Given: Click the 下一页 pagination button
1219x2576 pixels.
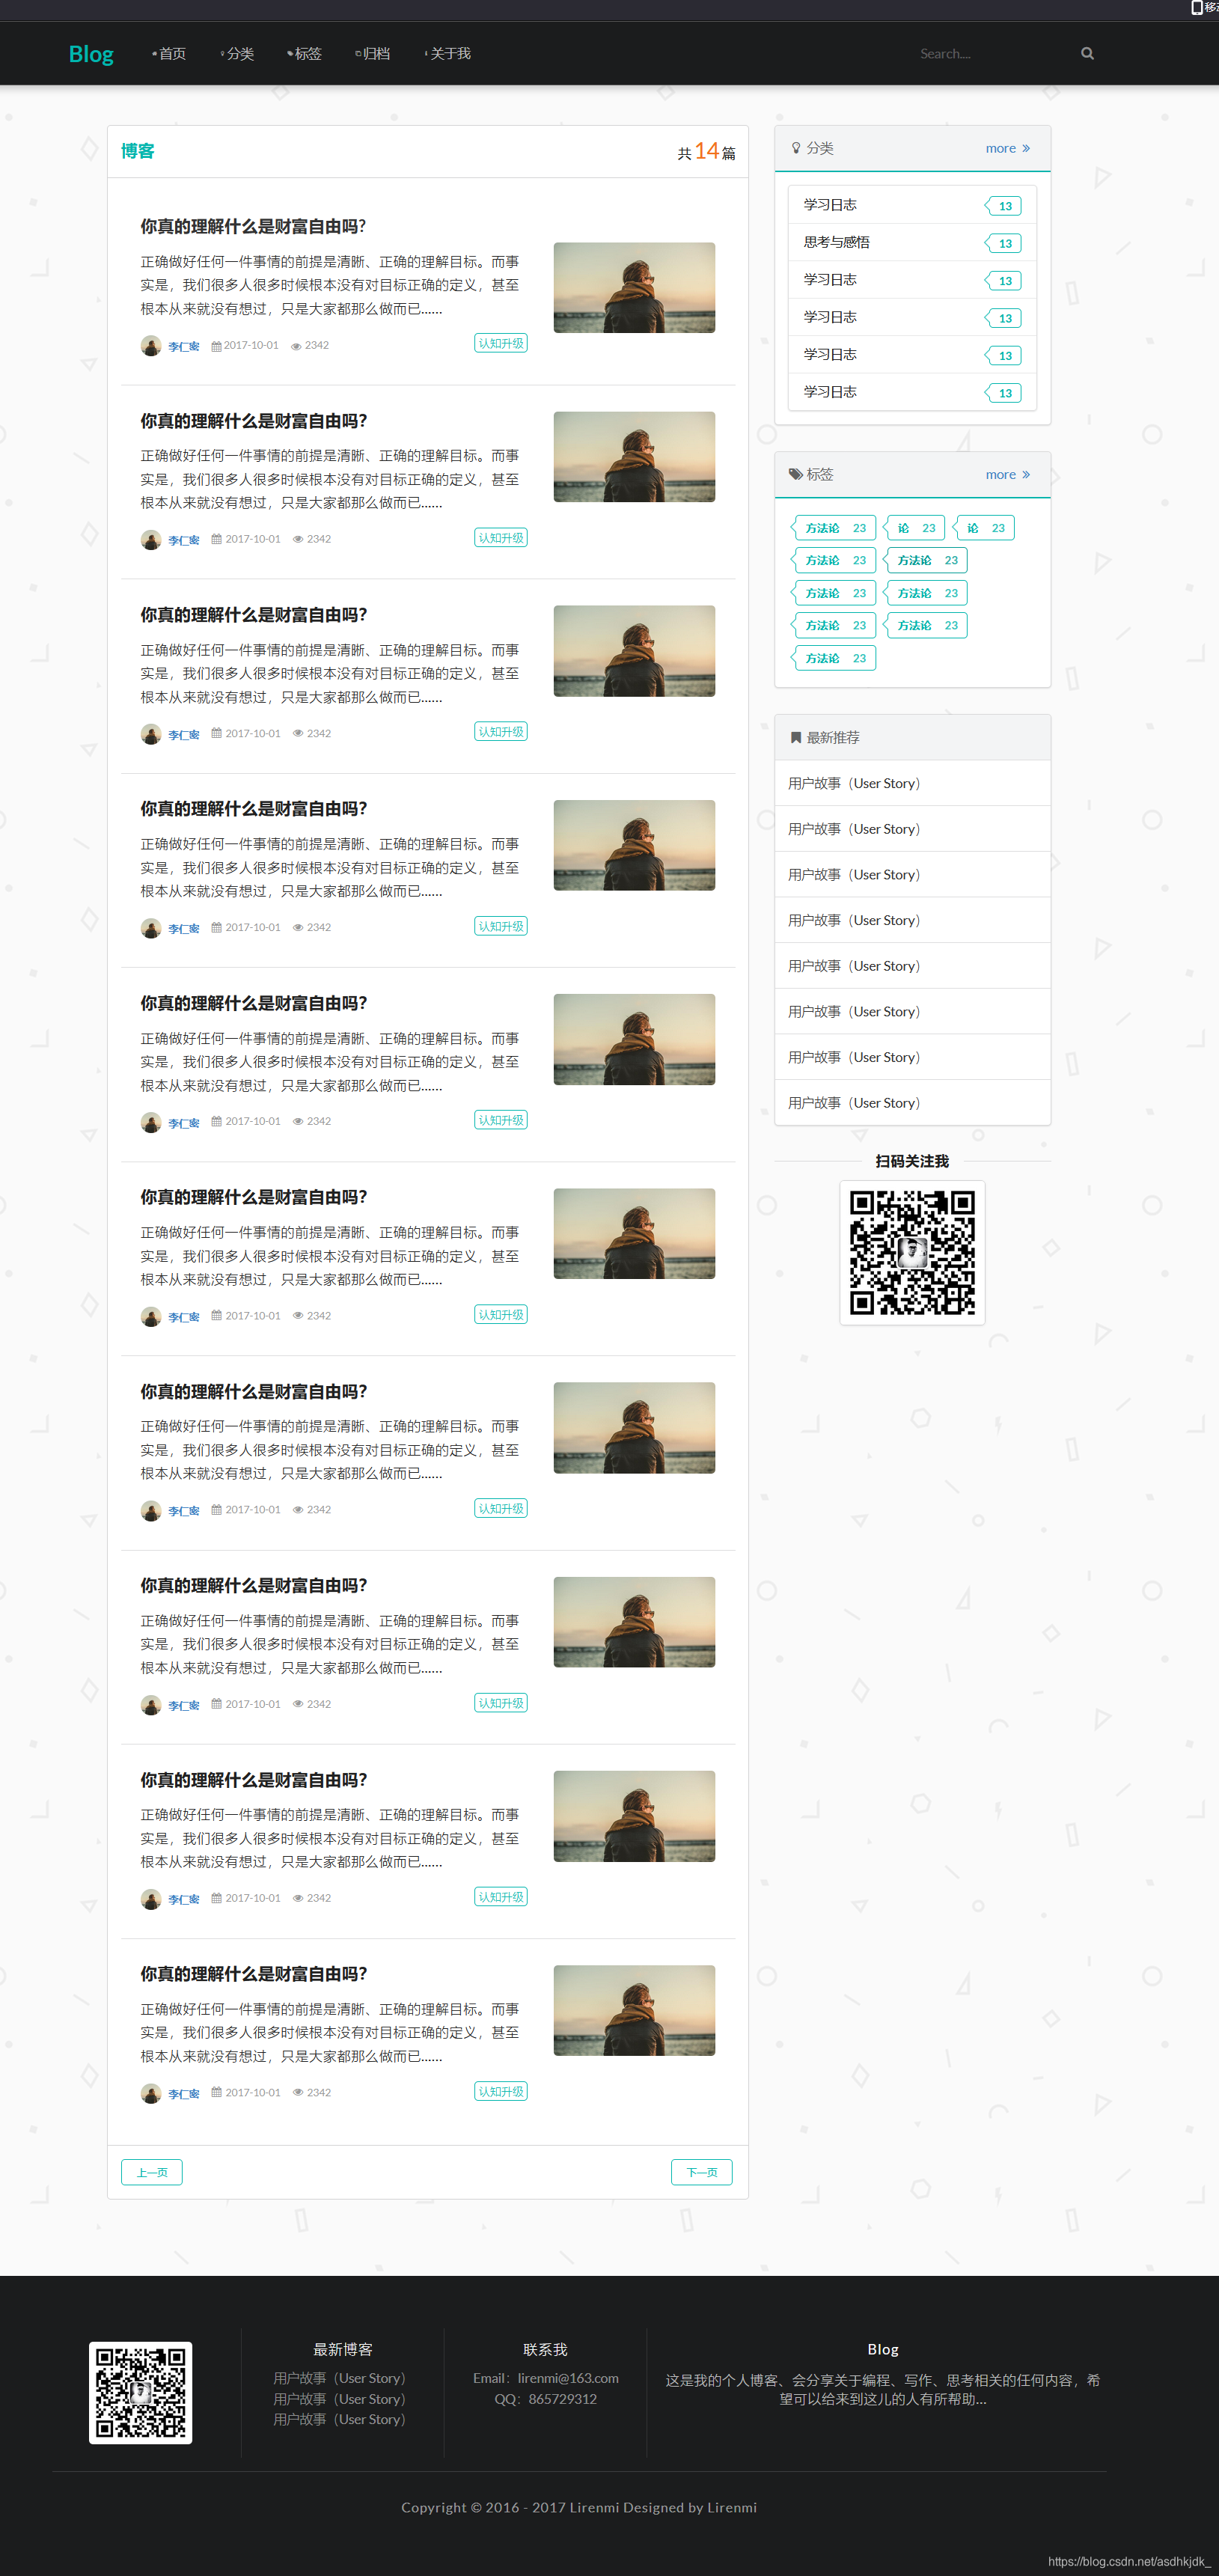Looking at the screenshot, I should (701, 2171).
